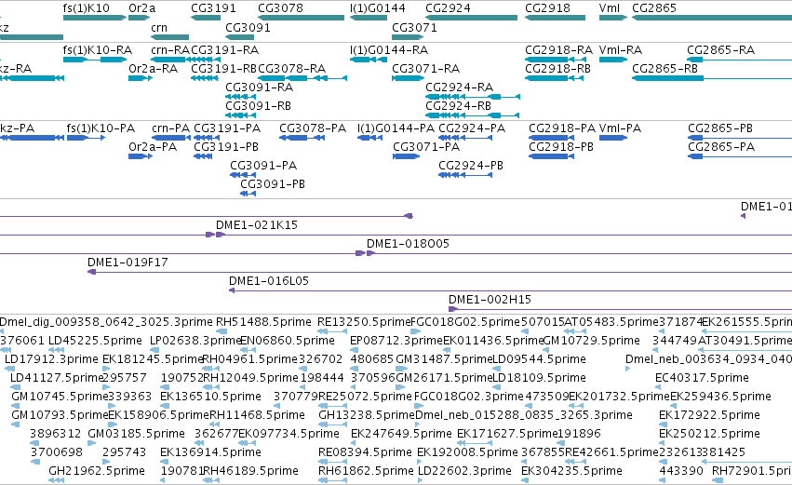792x485 pixels.
Task: Select protein label CG3071-PA
Action: (x=426, y=147)
